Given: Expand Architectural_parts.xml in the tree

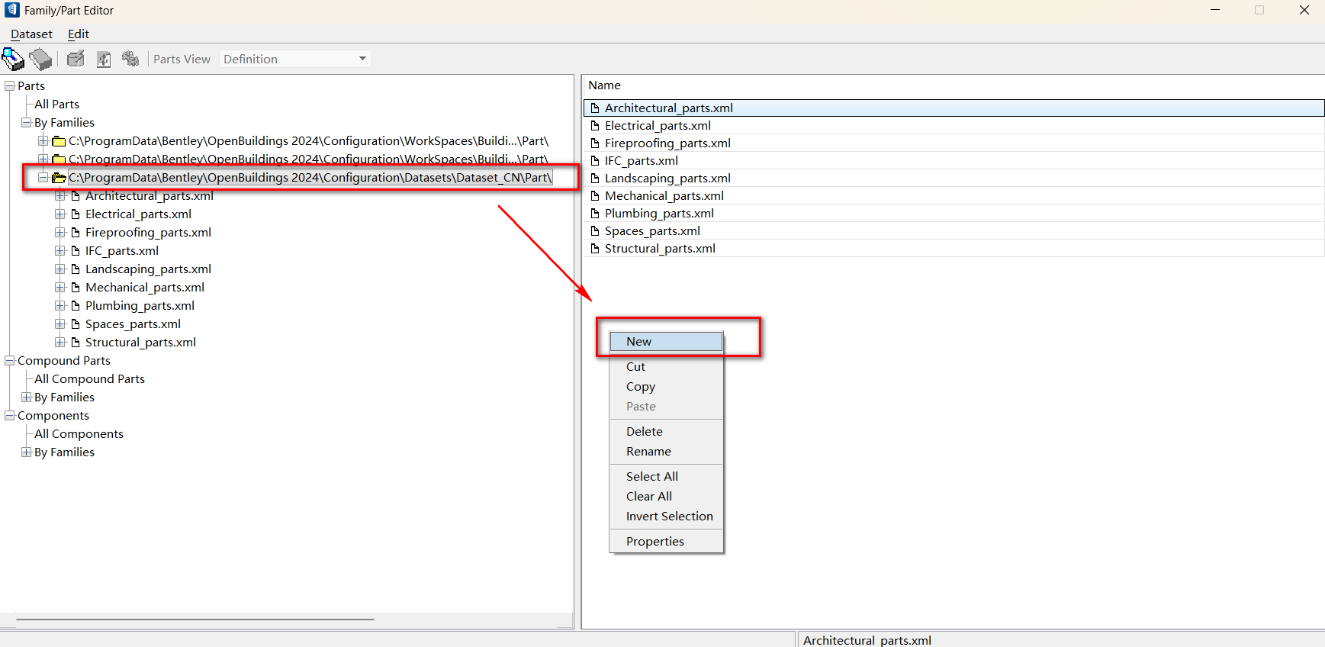Looking at the screenshot, I should point(60,196).
